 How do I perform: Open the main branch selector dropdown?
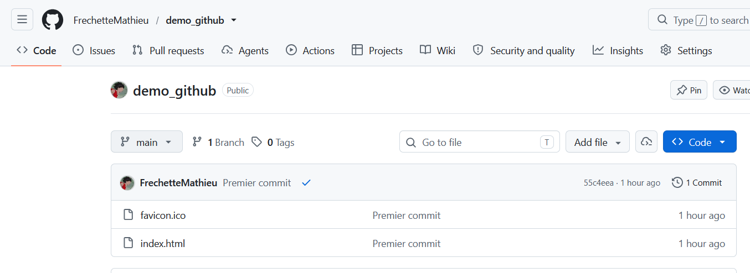point(147,142)
